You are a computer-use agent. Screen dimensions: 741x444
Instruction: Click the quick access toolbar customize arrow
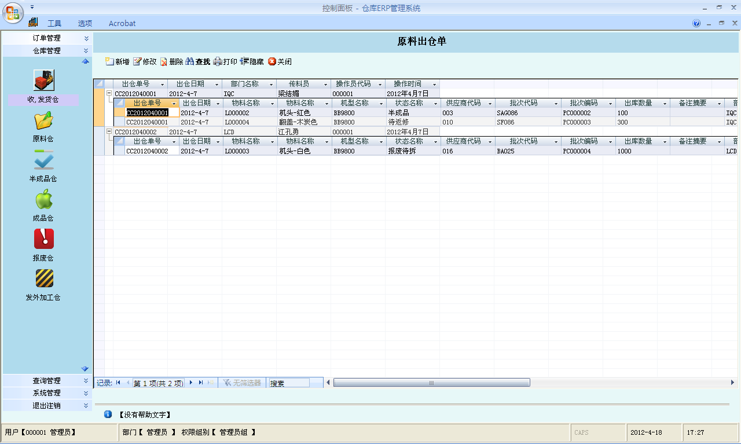click(32, 6)
